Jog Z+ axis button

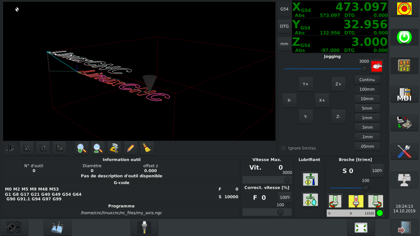(x=338, y=84)
